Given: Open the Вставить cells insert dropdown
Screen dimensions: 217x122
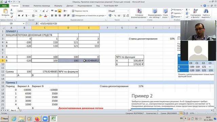Looking at the screenshot, I should point(177,10).
